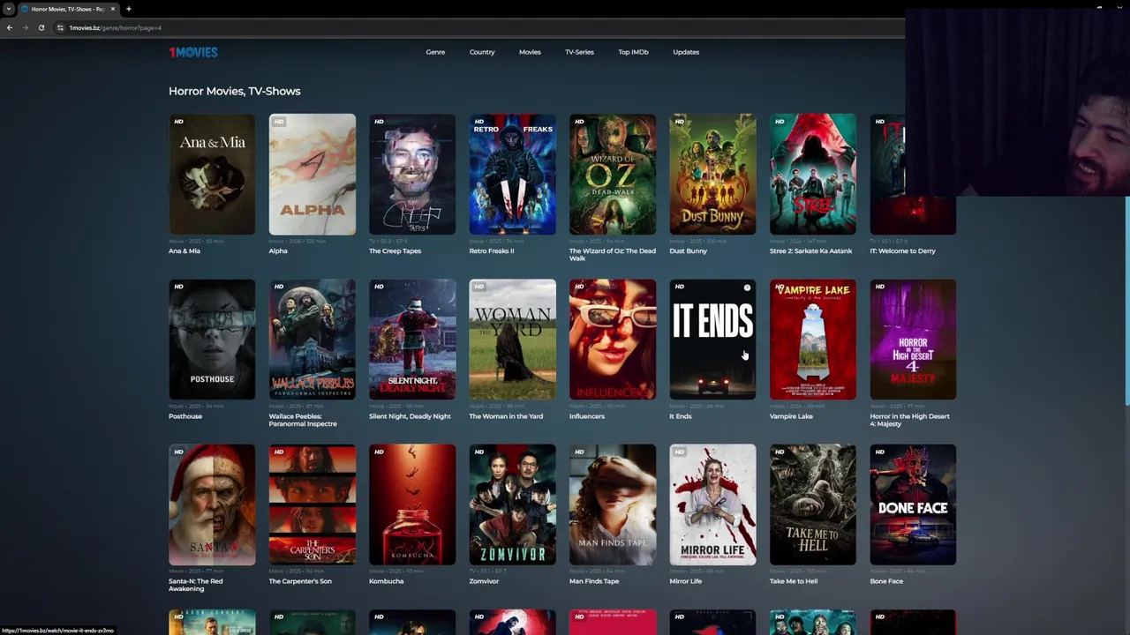Click the 'It Ends' title link
This screenshot has height=635, width=1130.
point(681,416)
